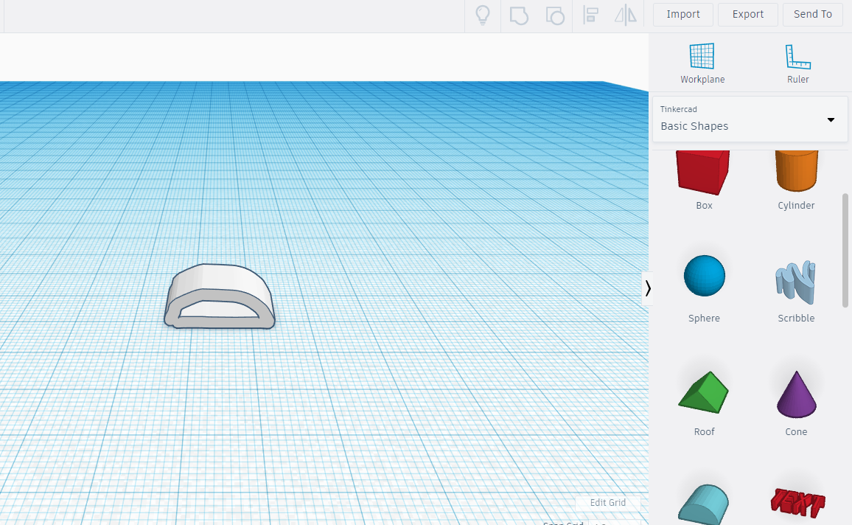852x525 pixels.
Task: Activate the Workplane tool
Action: (702, 63)
